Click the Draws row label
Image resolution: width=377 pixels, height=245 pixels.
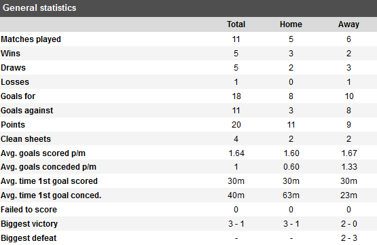pyautogui.click(x=13, y=68)
